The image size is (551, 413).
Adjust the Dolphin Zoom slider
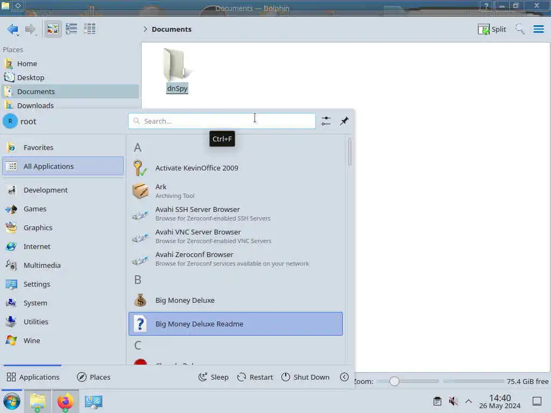point(408,381)
